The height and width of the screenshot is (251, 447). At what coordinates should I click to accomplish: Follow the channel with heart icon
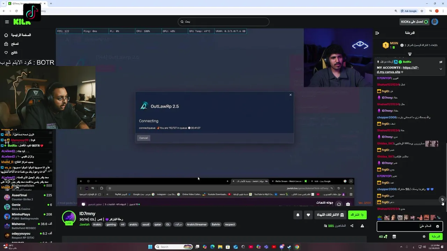coord(308,215)
